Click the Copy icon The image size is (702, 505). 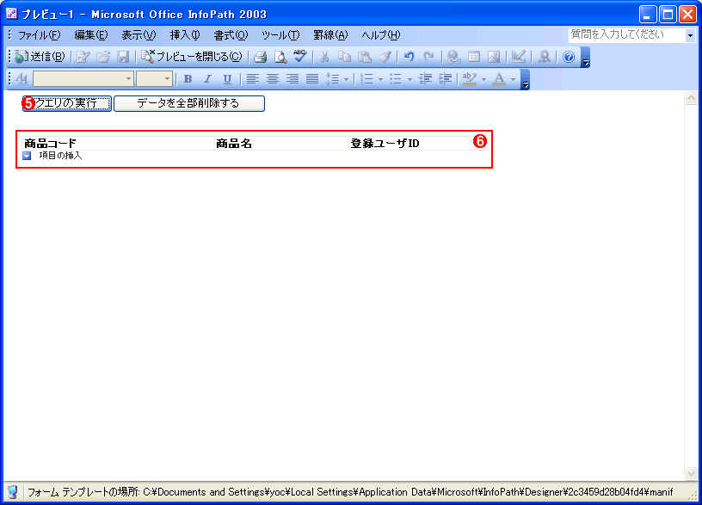(x=344, y=57)
